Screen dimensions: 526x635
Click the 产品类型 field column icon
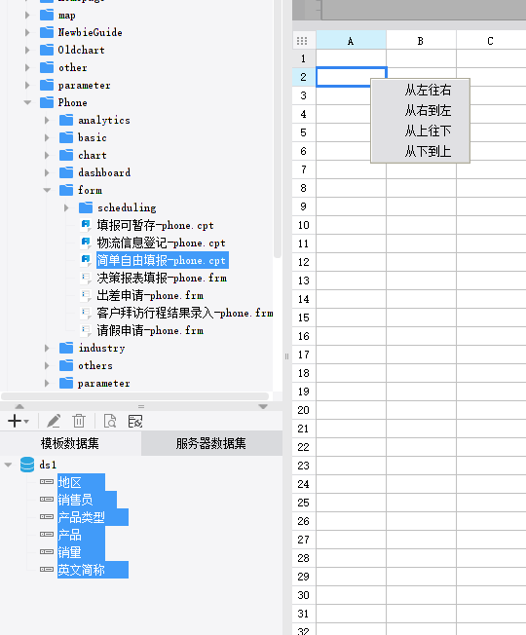tap(47, 517)
